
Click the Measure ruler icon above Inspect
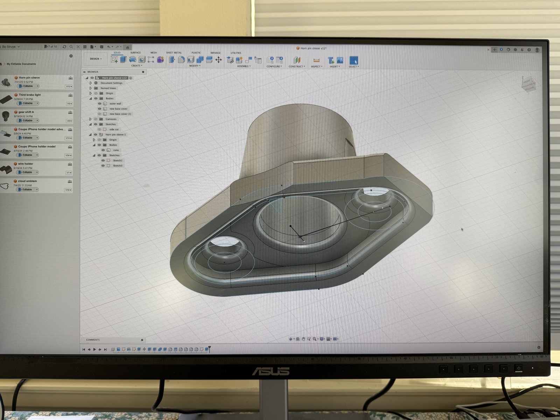pos(316,60)
